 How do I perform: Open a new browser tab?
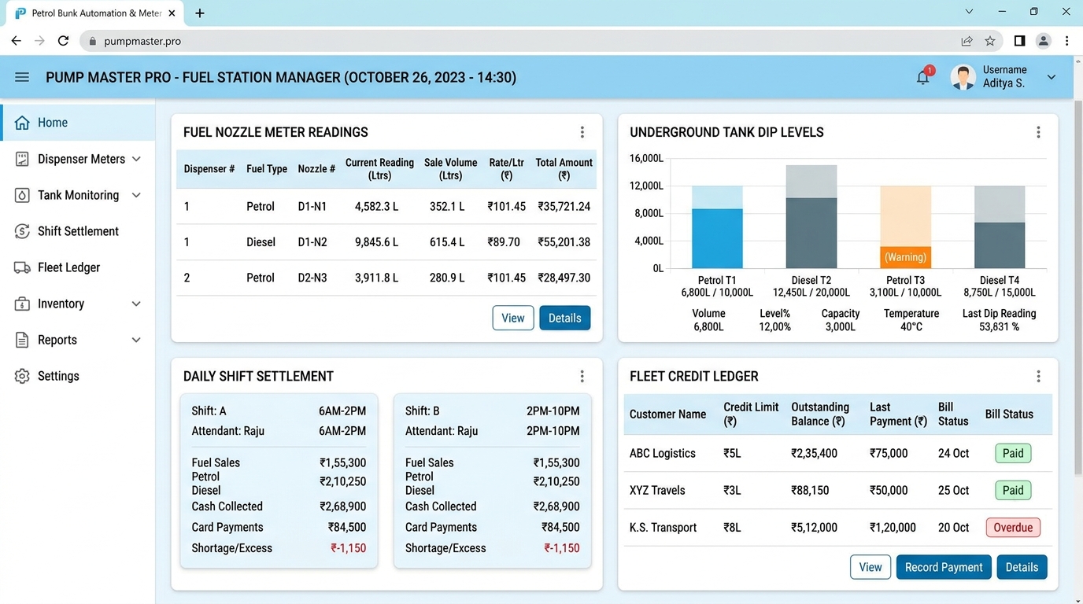[x=200, y=13]
